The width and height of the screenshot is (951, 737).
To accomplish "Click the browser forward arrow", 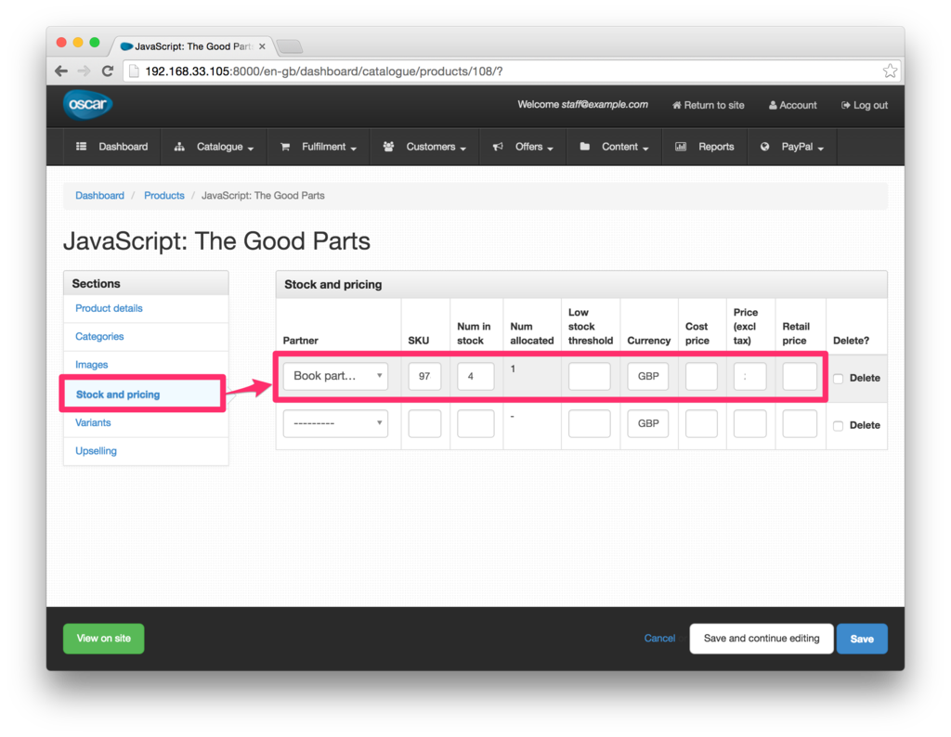I will pyautogui.click(x=84, y=71).
